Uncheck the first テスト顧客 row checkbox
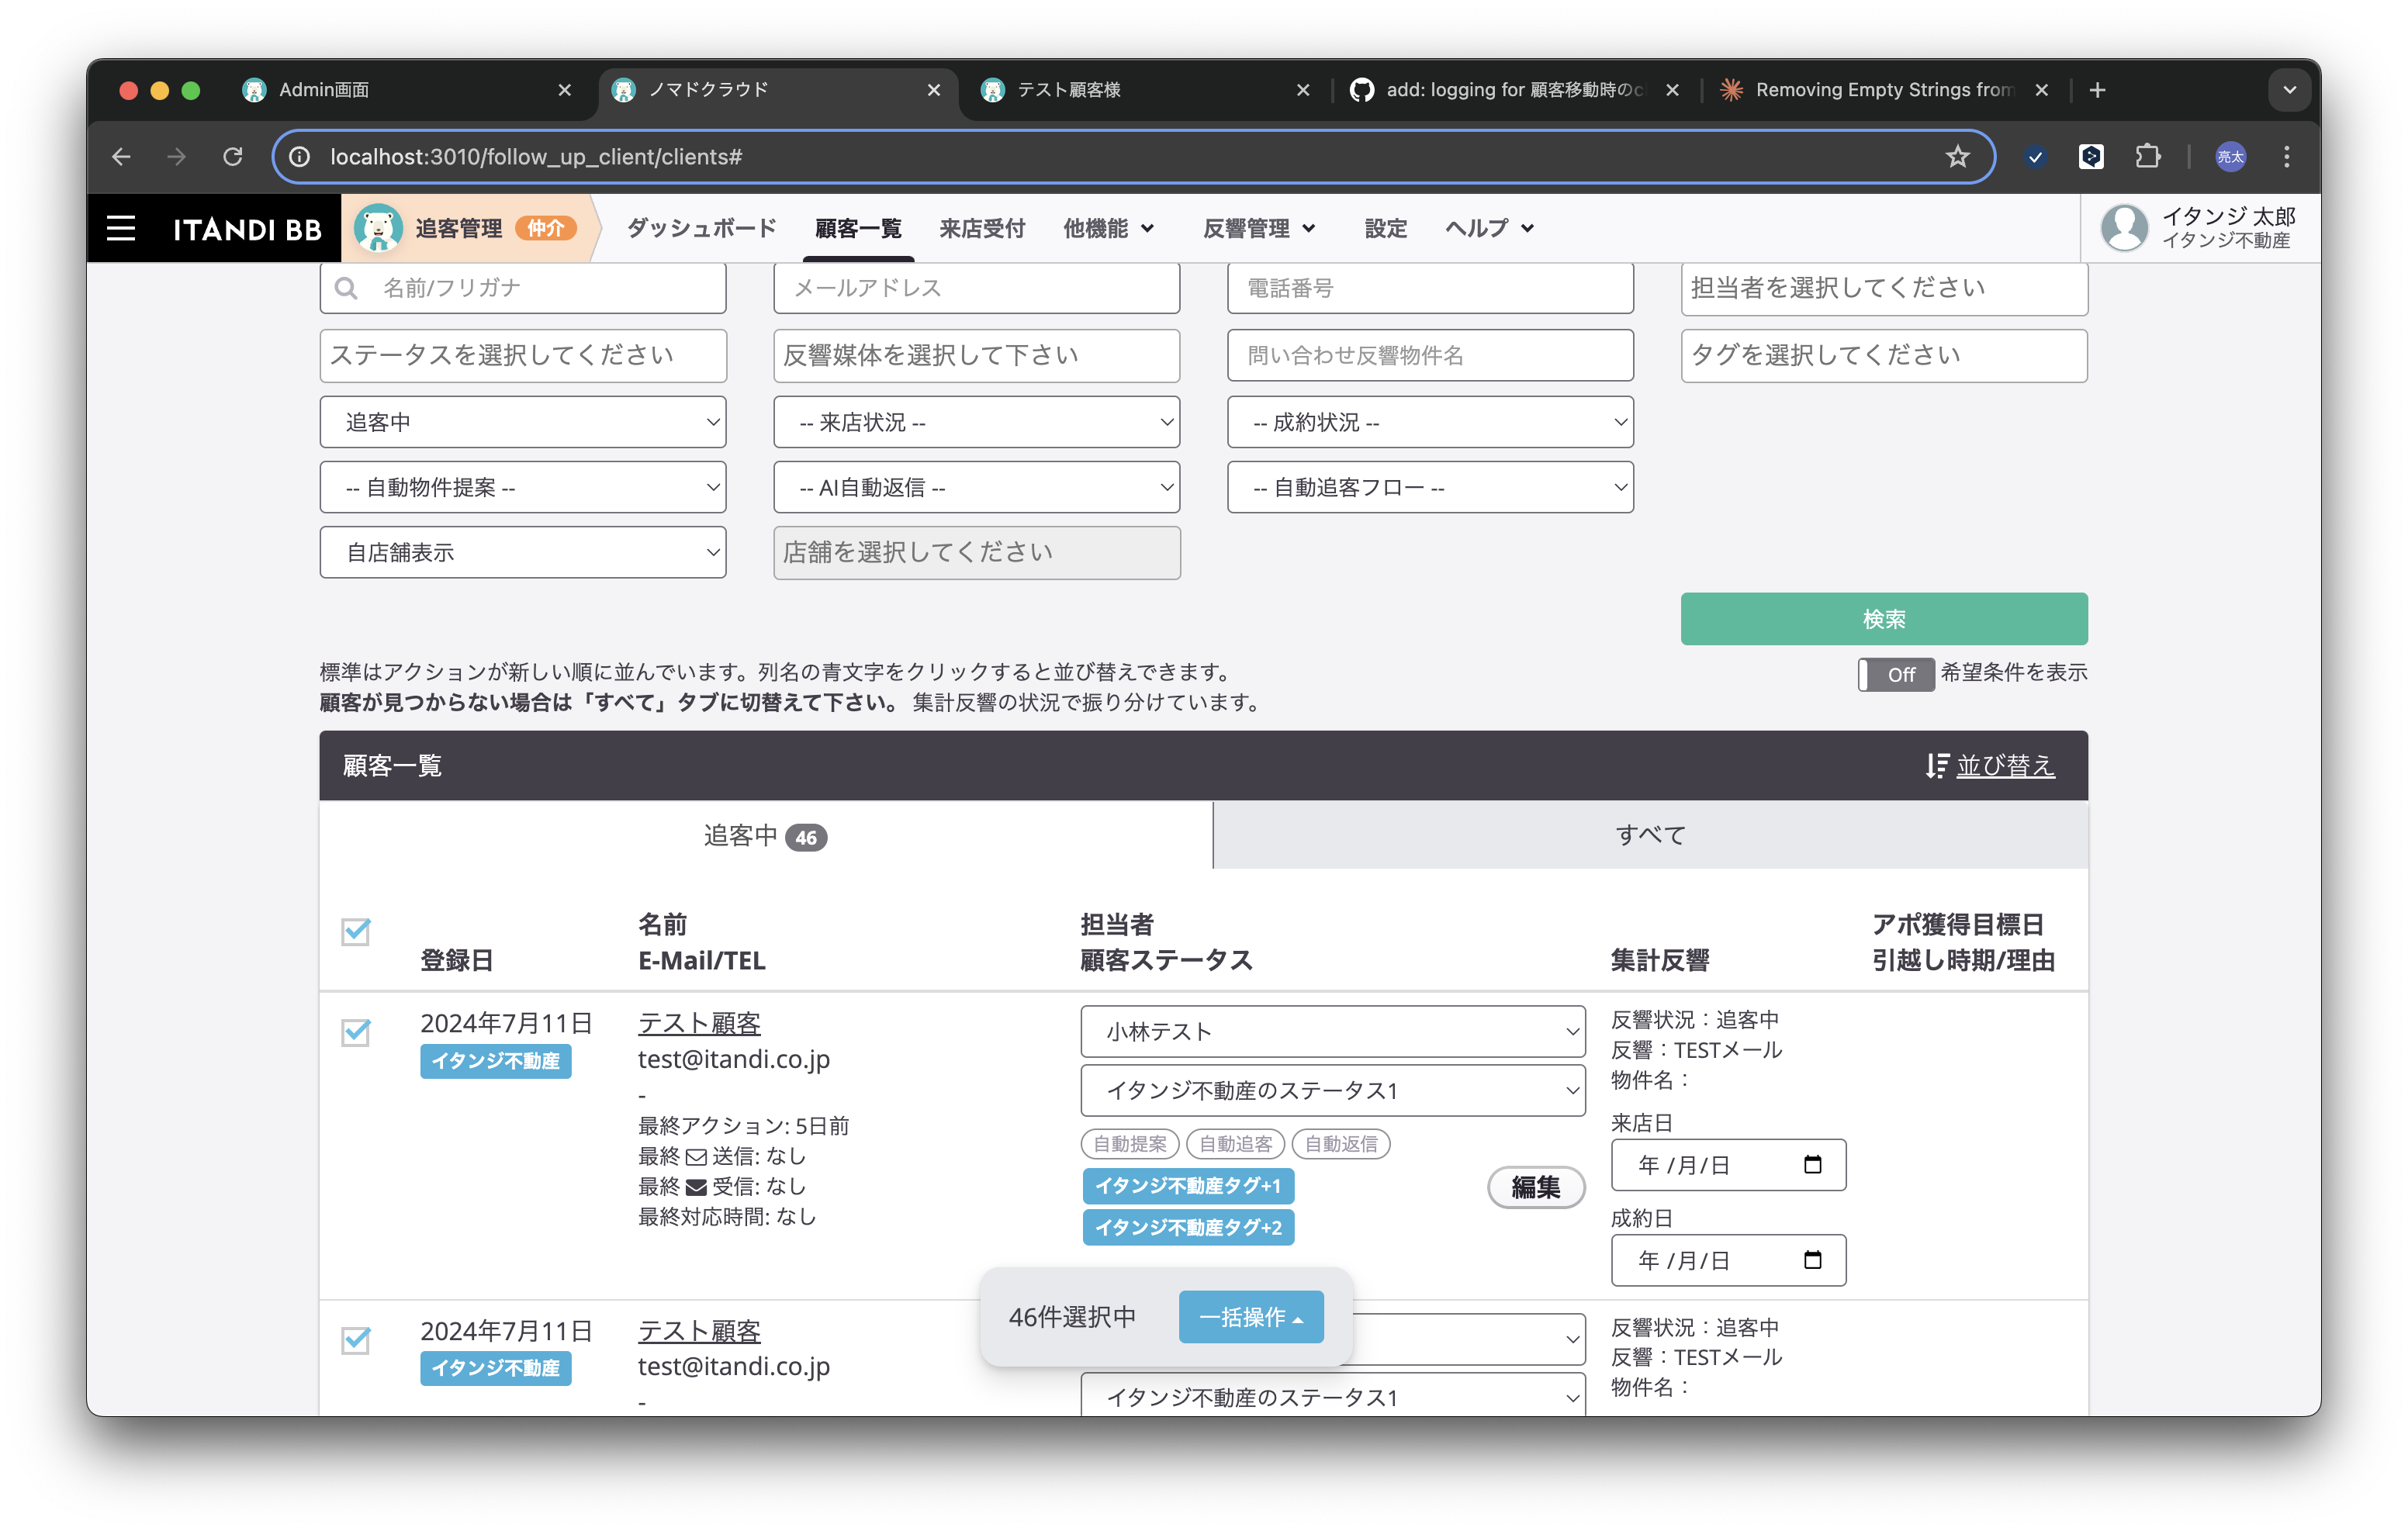2408x1531 pixels. click(356, 1031)
